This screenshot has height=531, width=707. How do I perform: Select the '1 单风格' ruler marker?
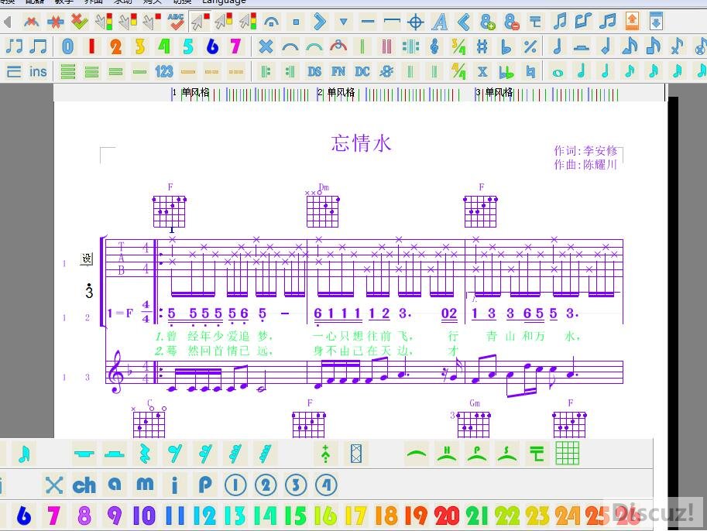pos(190,92)
